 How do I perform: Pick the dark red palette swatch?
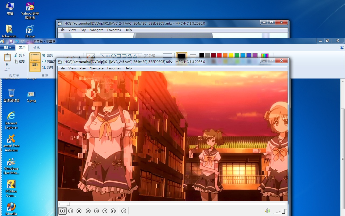[213, 55]
